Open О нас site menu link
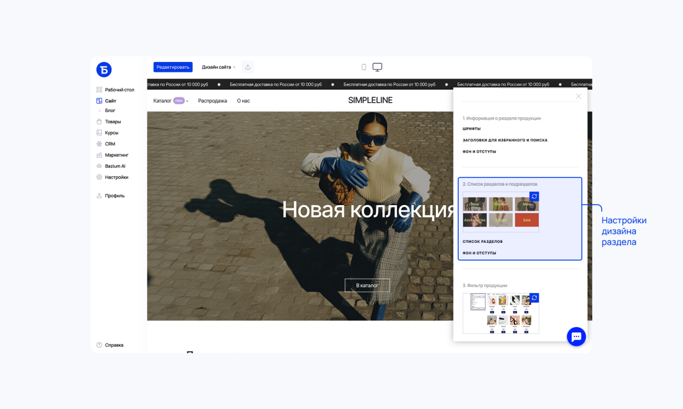683x409 pixels. pyautogui.click(x=244, y=101)
